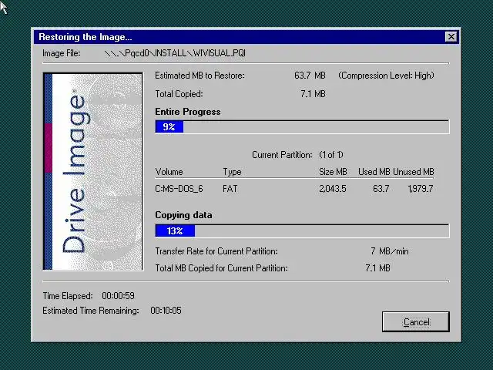
Task: Click the Copying data progress bar at 13%
Action: pos(302,231)
